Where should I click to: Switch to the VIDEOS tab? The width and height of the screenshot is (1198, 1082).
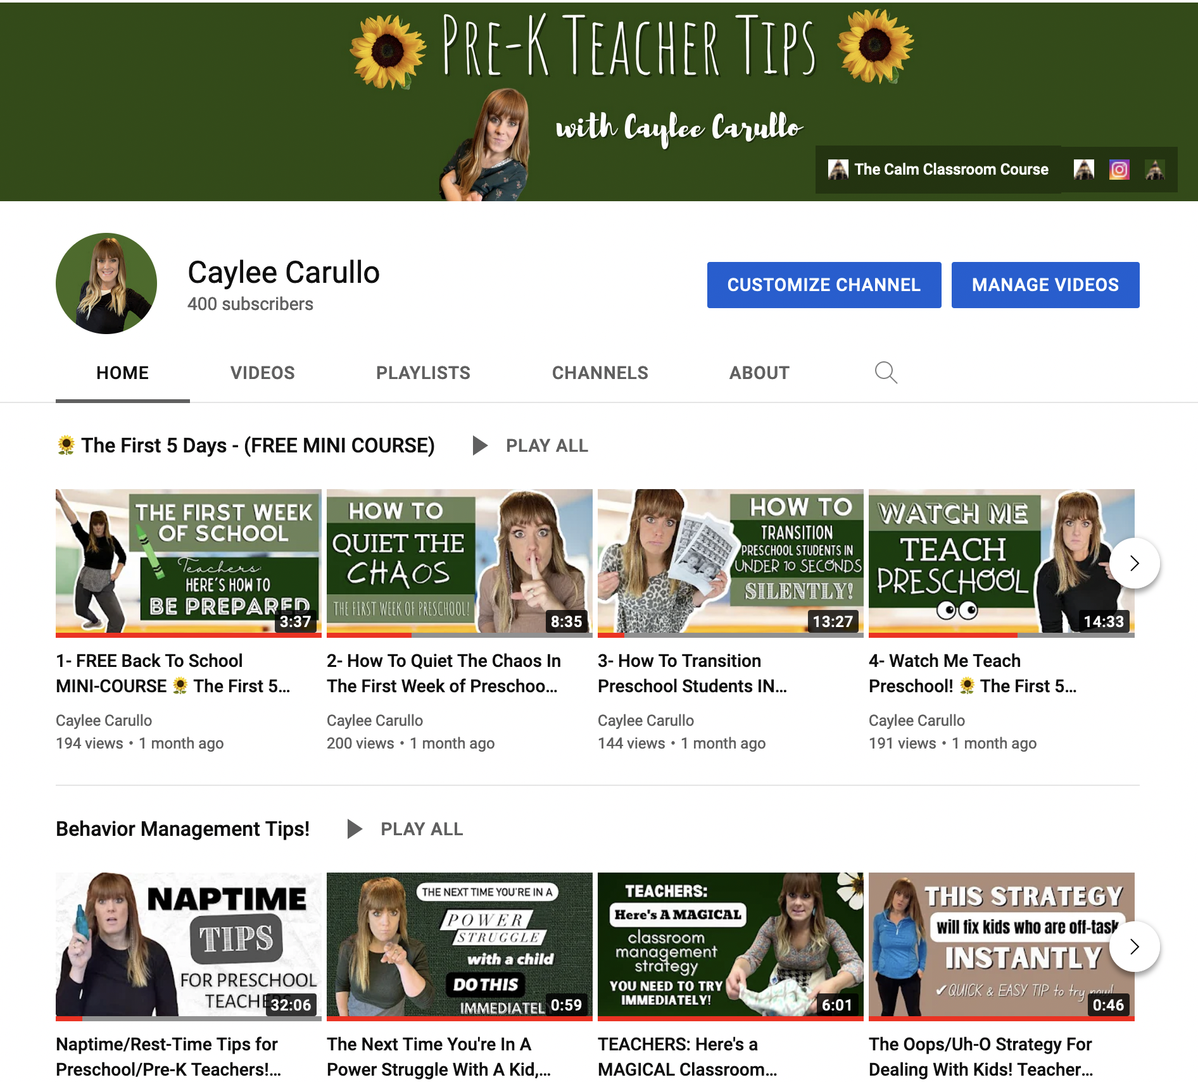click(x=263, y=373)
